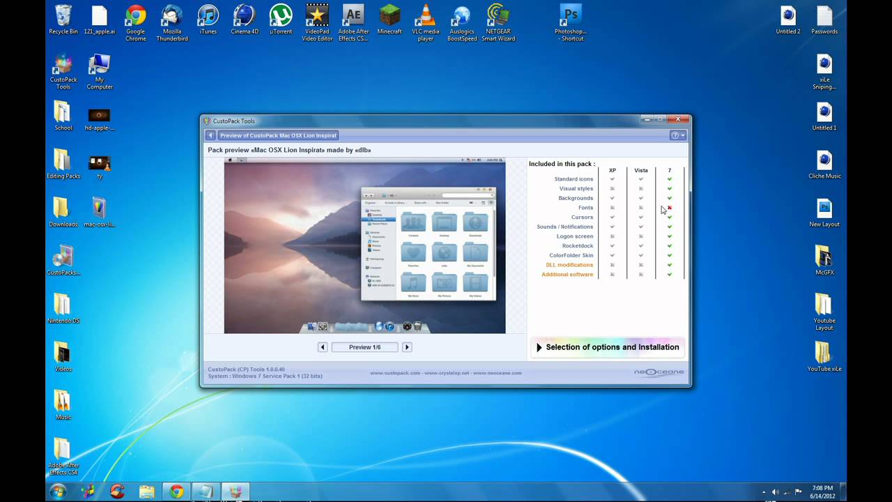Select the uTorrent desktop icon
The image size is (892, 502).
pos(281,20)
